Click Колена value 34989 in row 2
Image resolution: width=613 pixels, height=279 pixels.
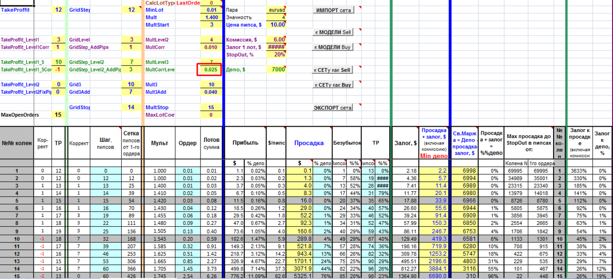[517, 178]
